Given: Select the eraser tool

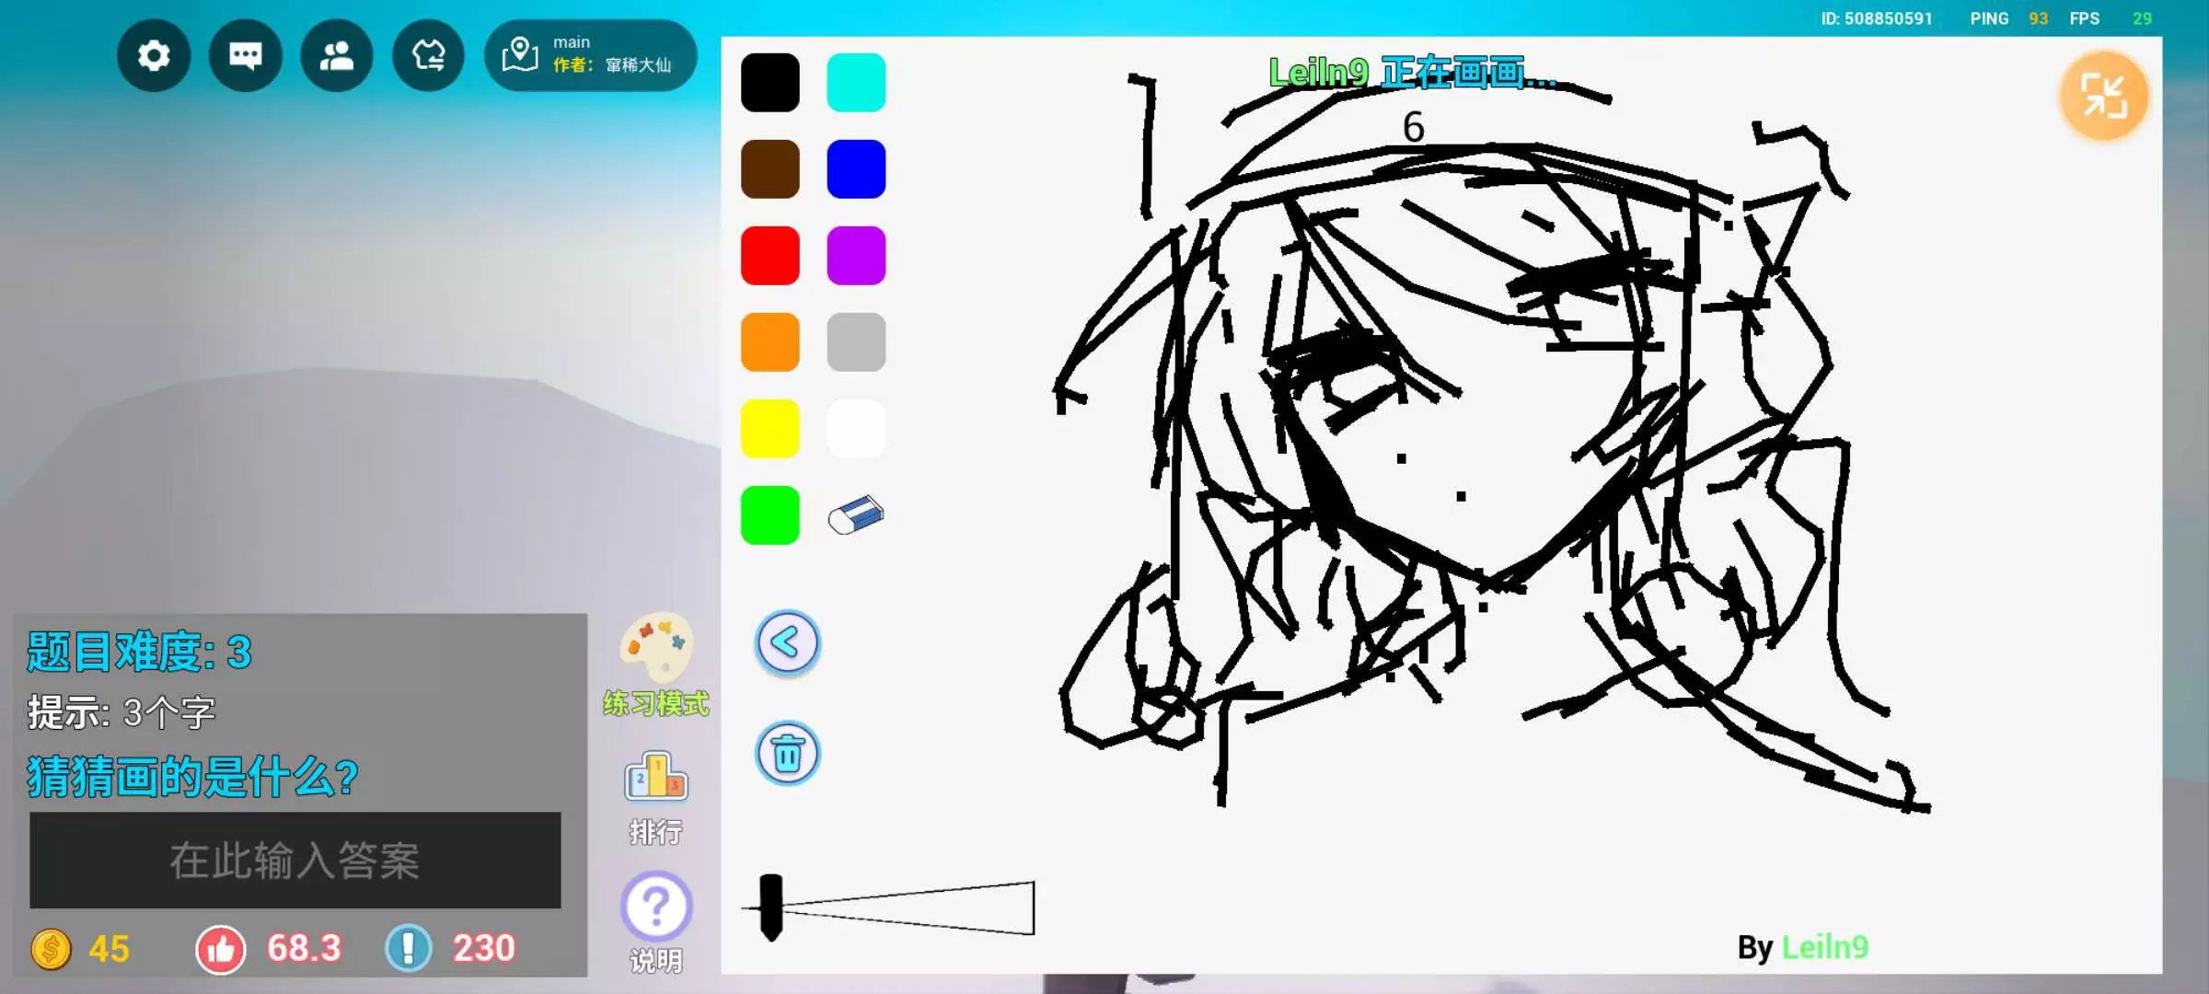Looking at the screenshot, I should pyautogui.click(x=855, y=515).
